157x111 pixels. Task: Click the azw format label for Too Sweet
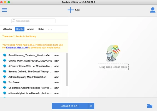(x=56, y=82)
